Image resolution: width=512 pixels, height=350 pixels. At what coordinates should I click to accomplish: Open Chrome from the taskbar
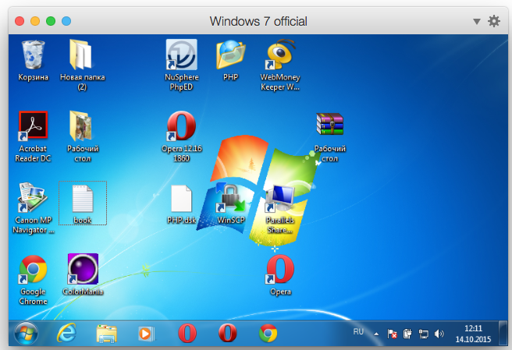(x=268, y=334)
